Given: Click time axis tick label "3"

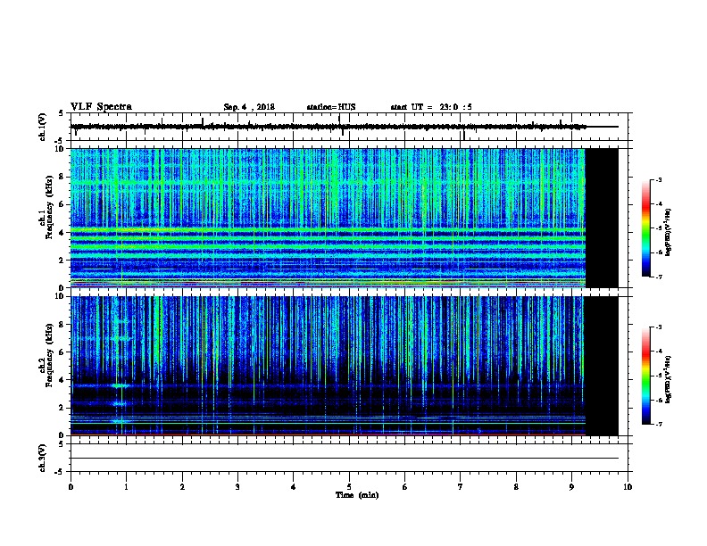Looking at the screenshot, I should (237, 487).
